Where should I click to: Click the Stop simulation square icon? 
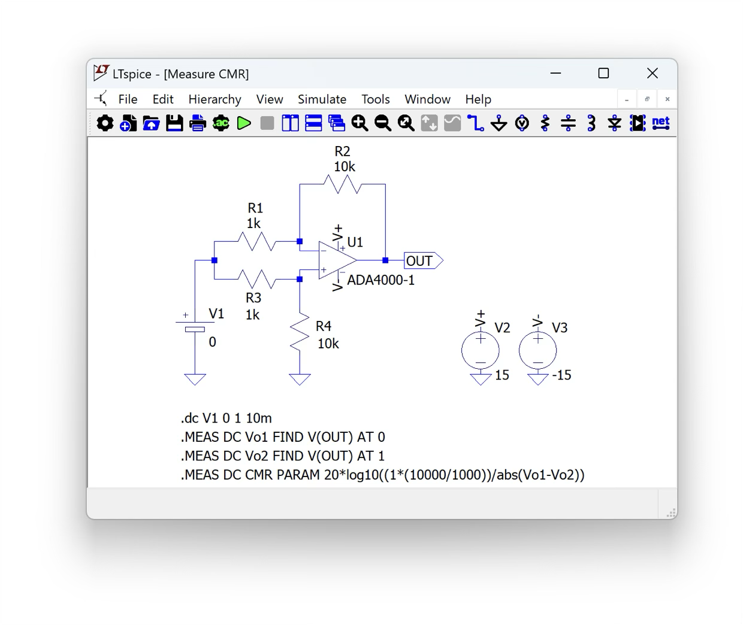click(x=267, y=123)
